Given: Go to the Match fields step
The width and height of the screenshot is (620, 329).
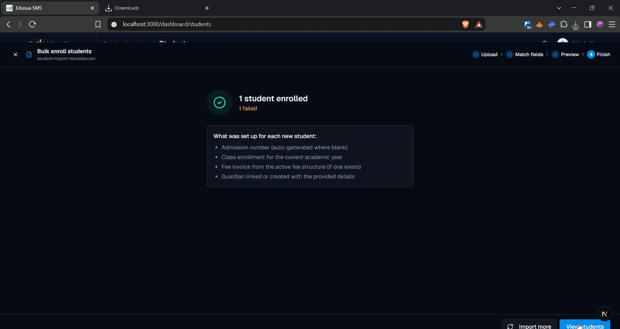Looking at the screenshot, I should tap(525, 55).
